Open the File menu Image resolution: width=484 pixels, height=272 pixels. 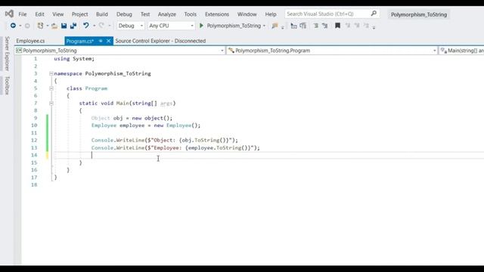23,14
